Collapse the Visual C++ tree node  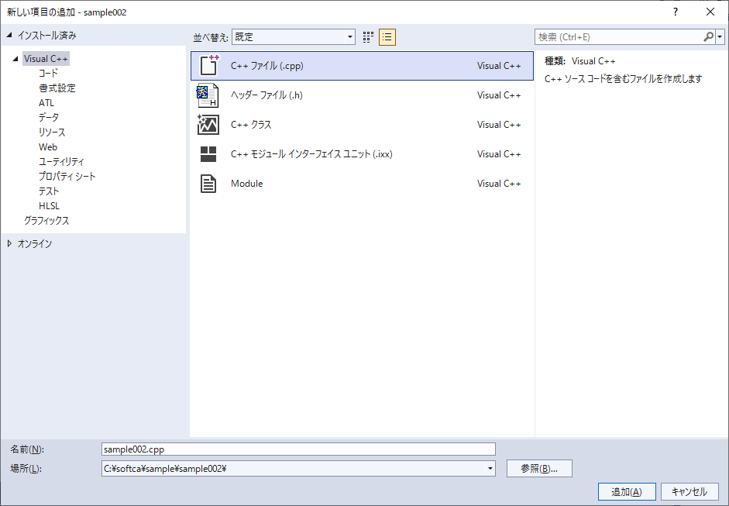coord(15,59)
